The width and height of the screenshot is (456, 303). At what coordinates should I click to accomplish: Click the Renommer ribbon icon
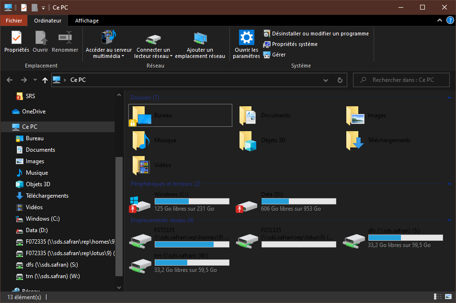[x=65, y=42]
